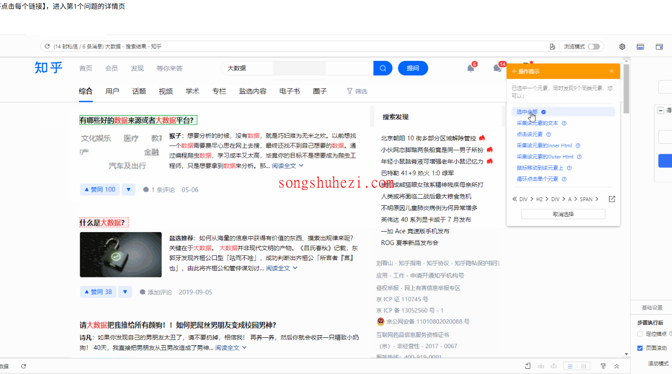Screen dimensions: 672x374
Task: Click the blue search magnifier button
Action: pyautogui.click(x=383, y=68)
